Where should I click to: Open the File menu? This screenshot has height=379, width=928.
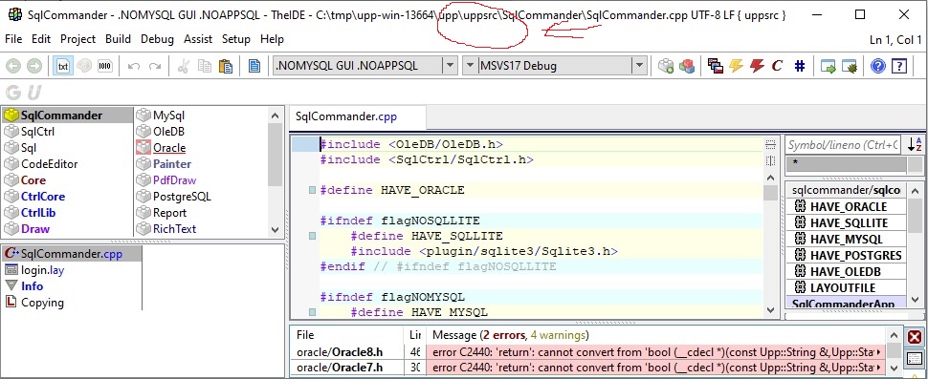tap(13, 39)
